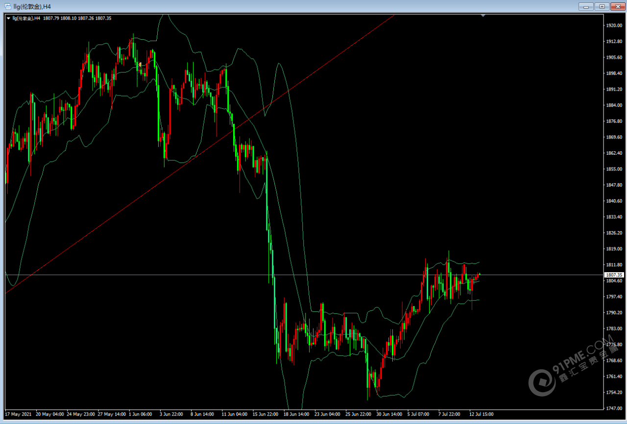Click the 1847.80 price axis label
The height and width of the screenshot is (424, 627).
[x=614, y=185]
